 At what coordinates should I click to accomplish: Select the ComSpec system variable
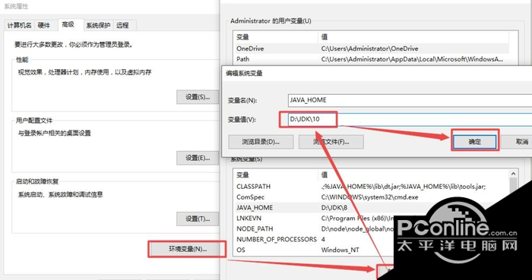pyautogui.click(x=372, y=197)
